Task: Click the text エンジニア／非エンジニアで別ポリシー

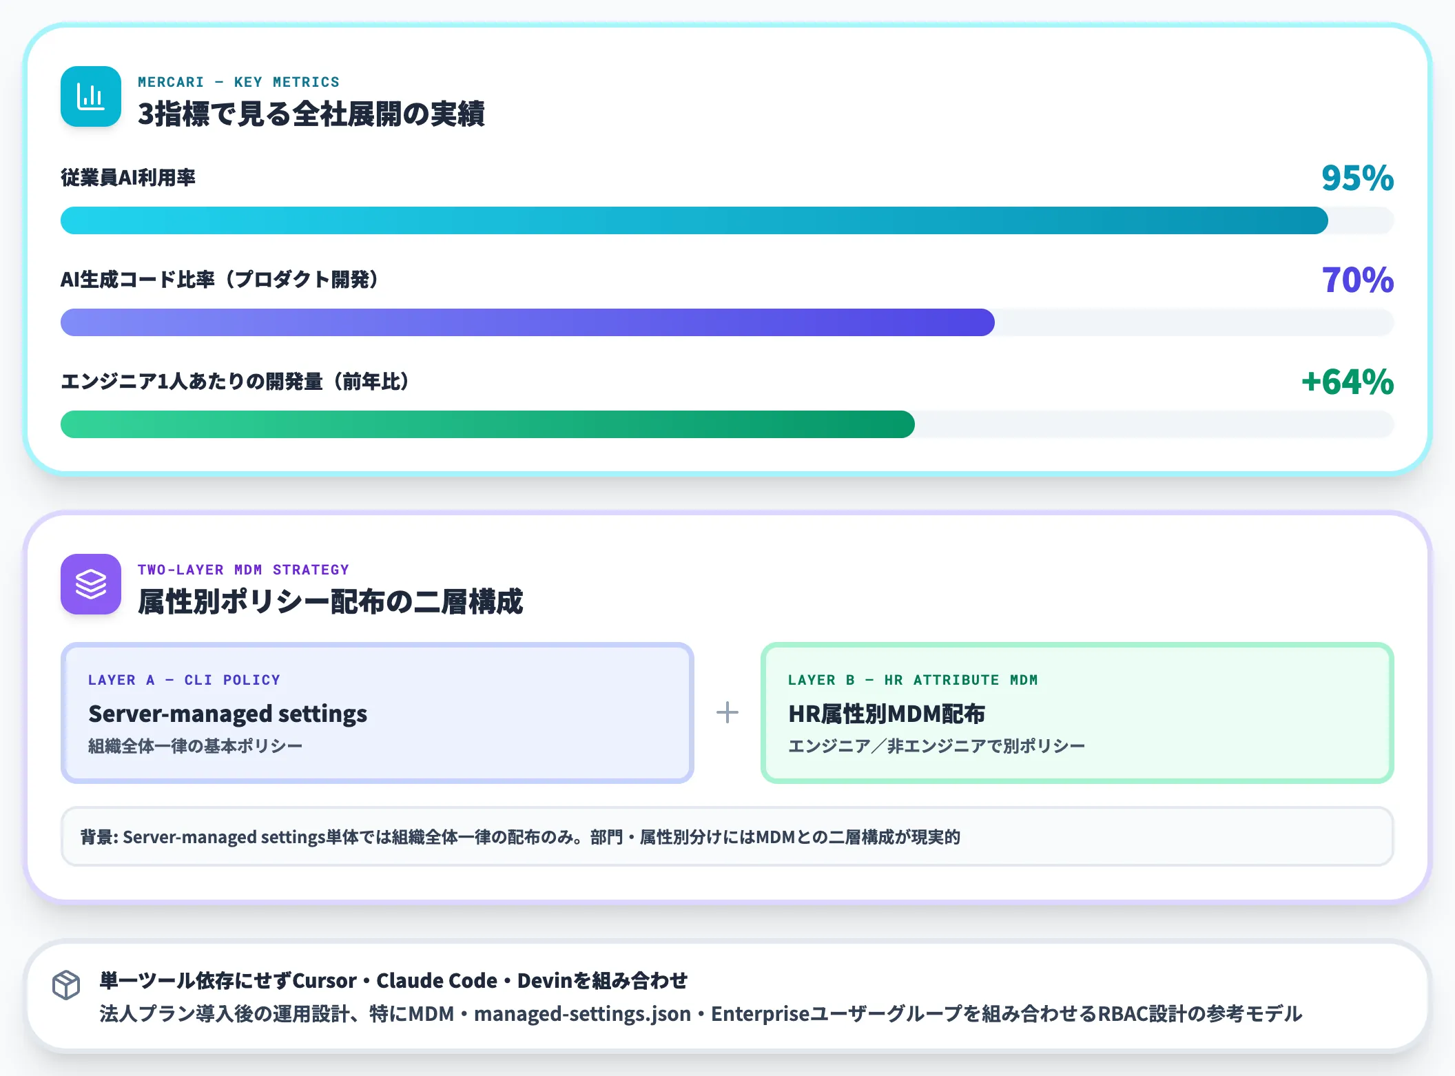Action: [x=937, y=746]
